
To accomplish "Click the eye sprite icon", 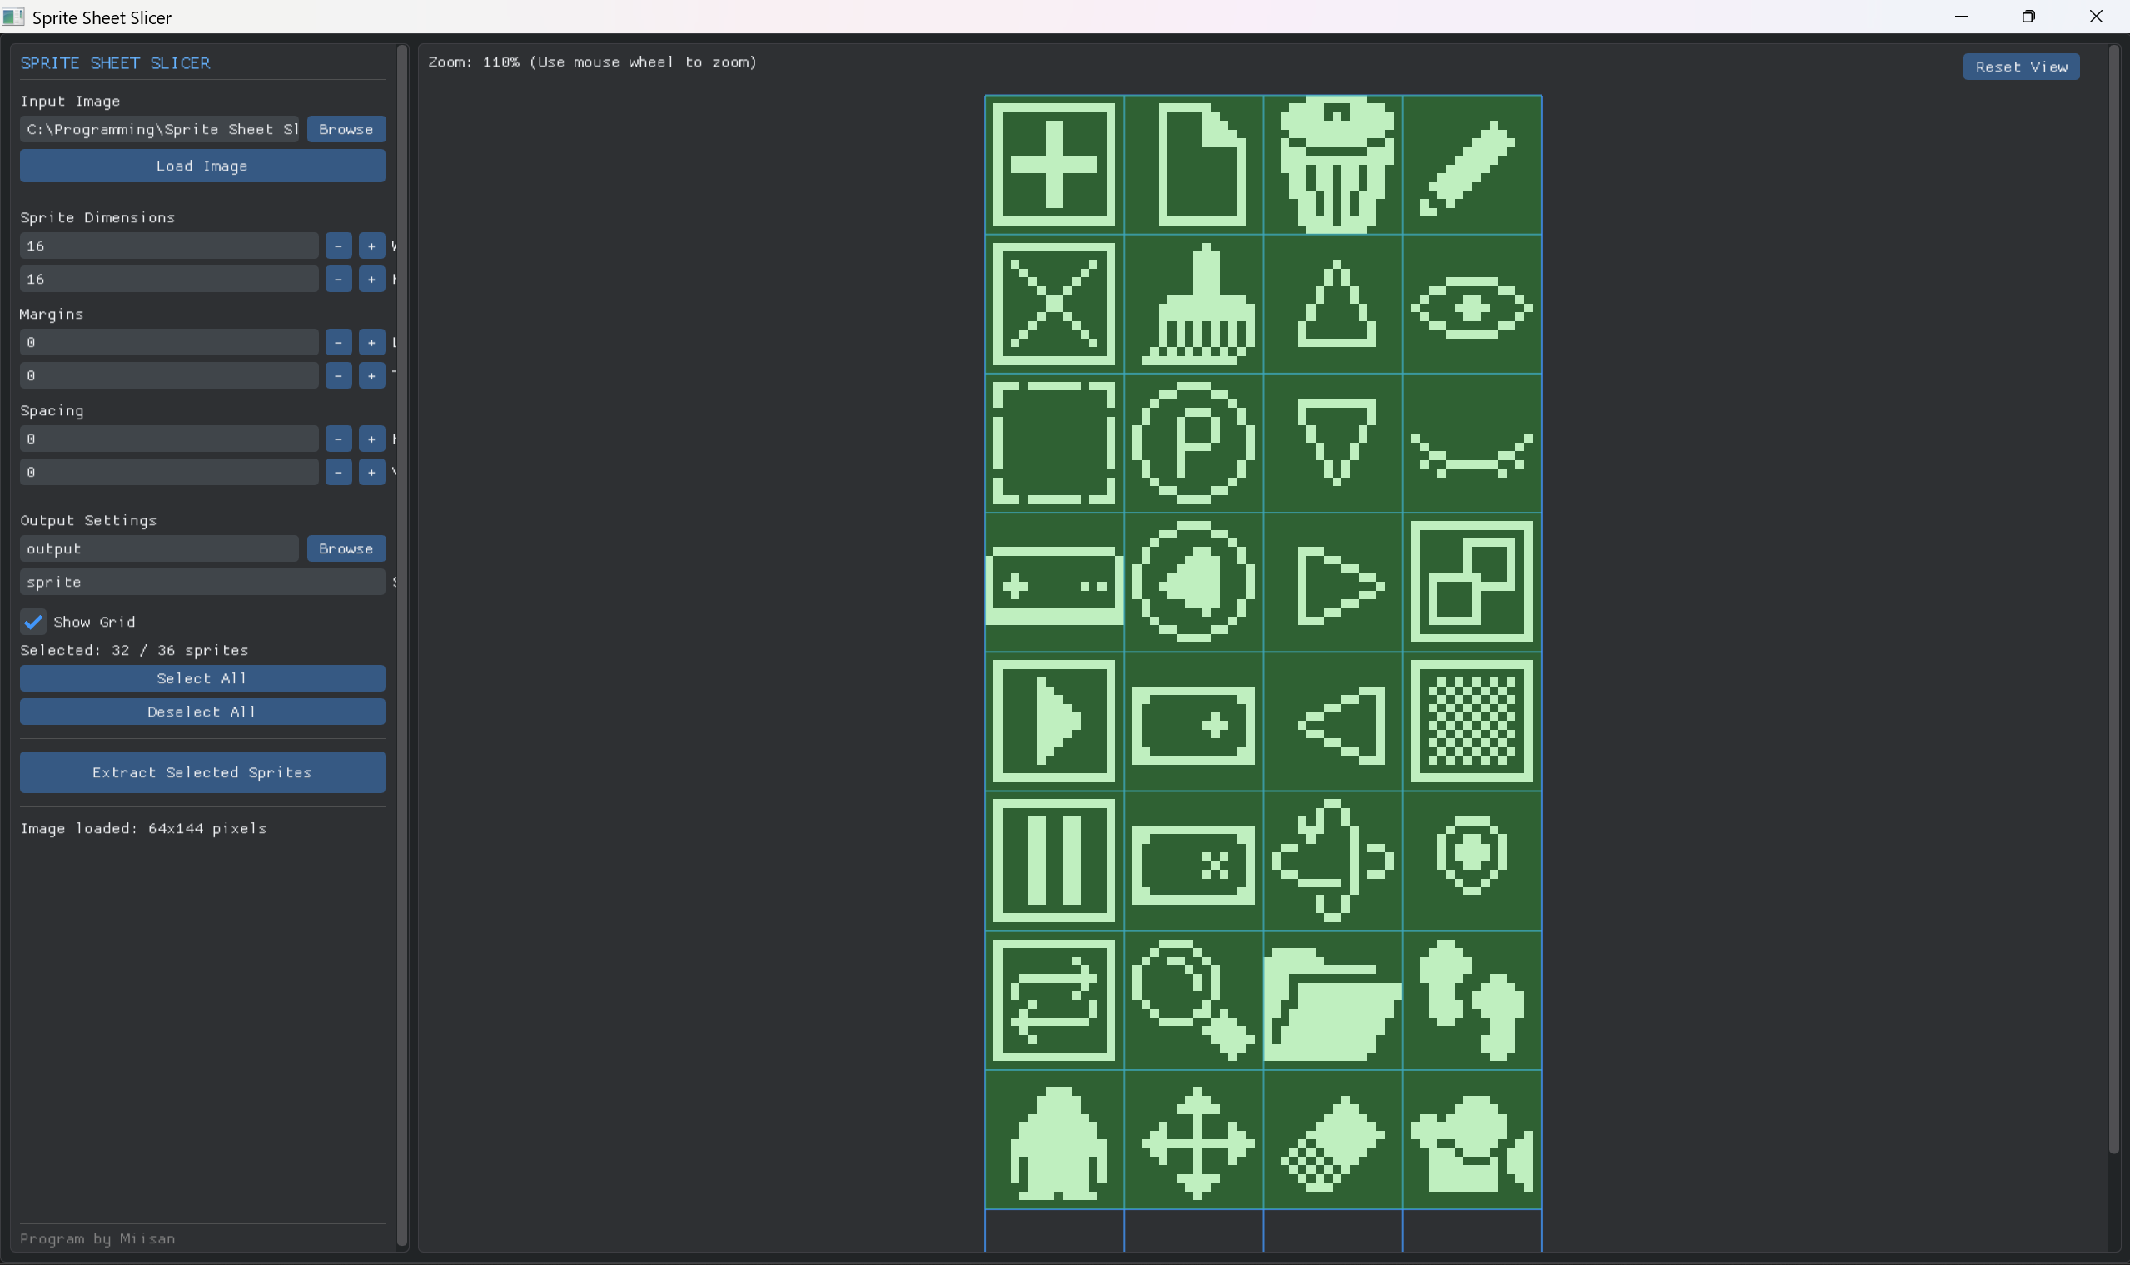I will point(1471,307).
